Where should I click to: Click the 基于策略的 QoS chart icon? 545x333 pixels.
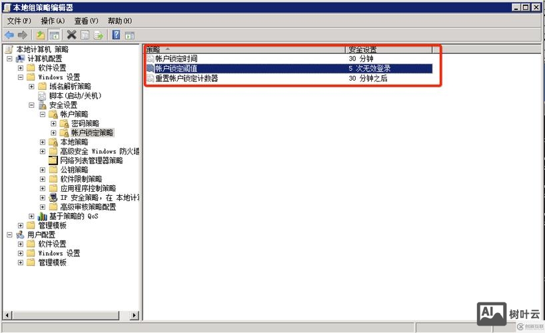[x=42, y=216]
